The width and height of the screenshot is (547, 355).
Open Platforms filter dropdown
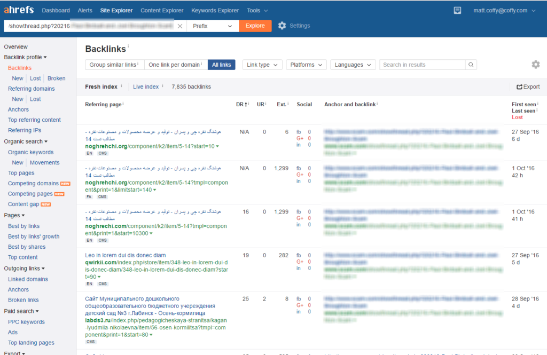click(x=306, y=65)
